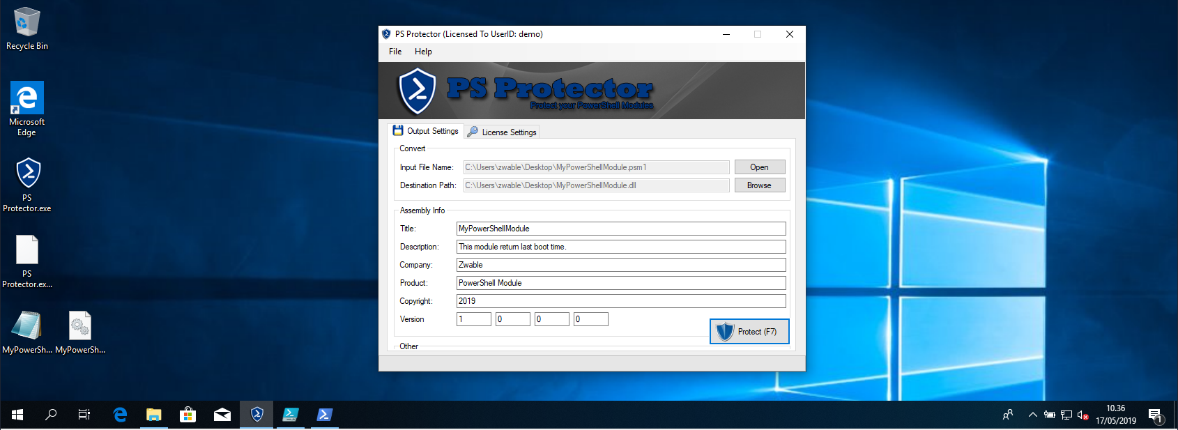Click the second Version number box
Screen dimensions: 1178x430
coord(513,319)
